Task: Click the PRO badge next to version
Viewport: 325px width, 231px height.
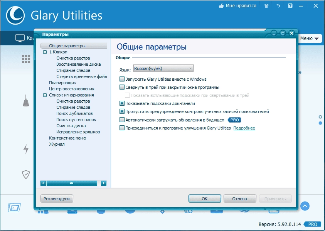Action: pyautogui.click(x=312, y=224)
